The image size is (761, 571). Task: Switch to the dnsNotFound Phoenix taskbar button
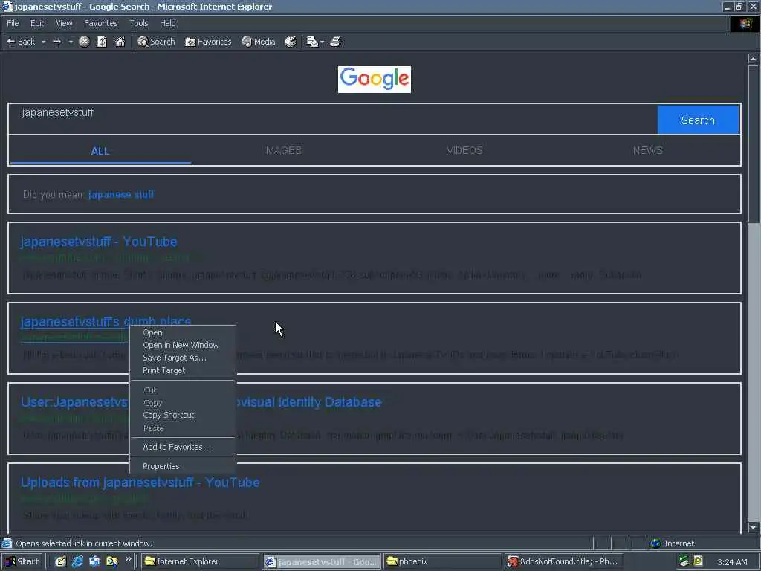563,561
